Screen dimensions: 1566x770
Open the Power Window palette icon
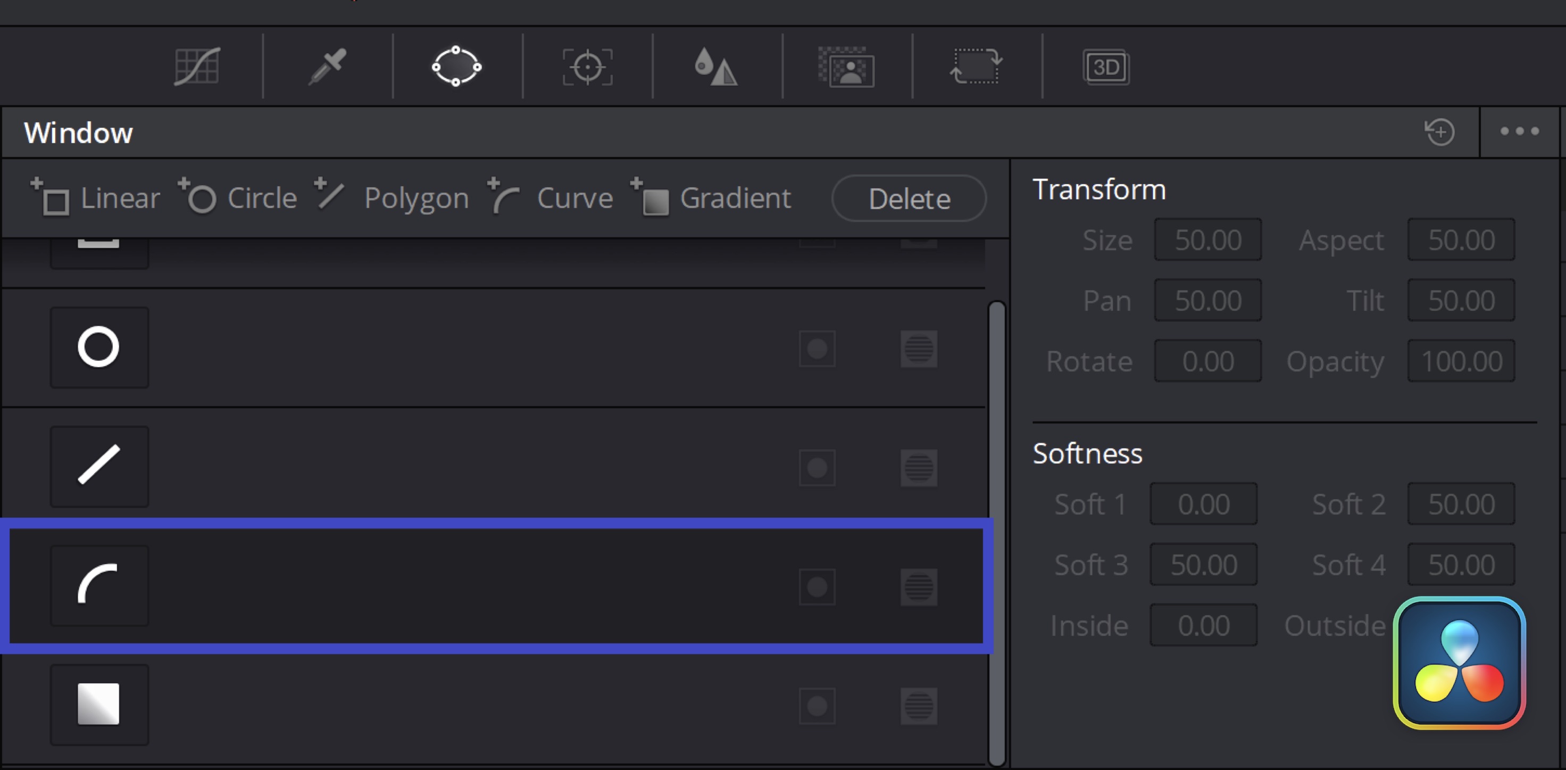456,67
